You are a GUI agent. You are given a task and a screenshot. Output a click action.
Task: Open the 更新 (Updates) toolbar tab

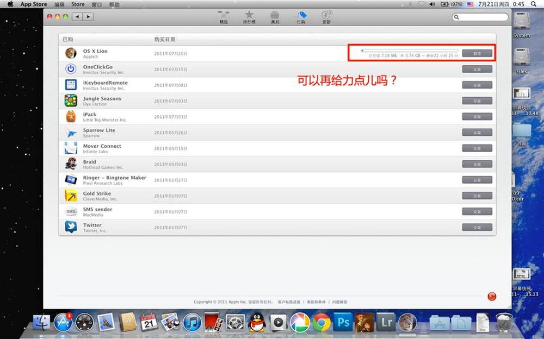tap(326, 17)
